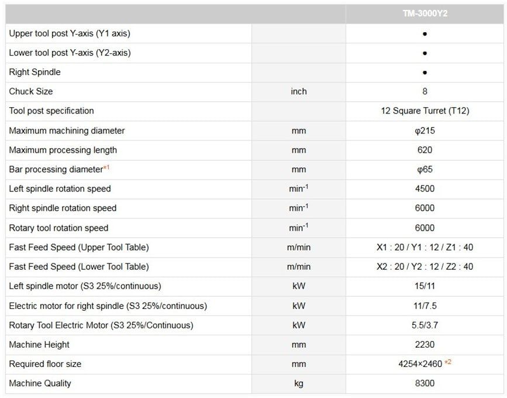Select the Rotary Tool Electric Motor label
Viewport: 507px width, 398px height.
point(101,325)
